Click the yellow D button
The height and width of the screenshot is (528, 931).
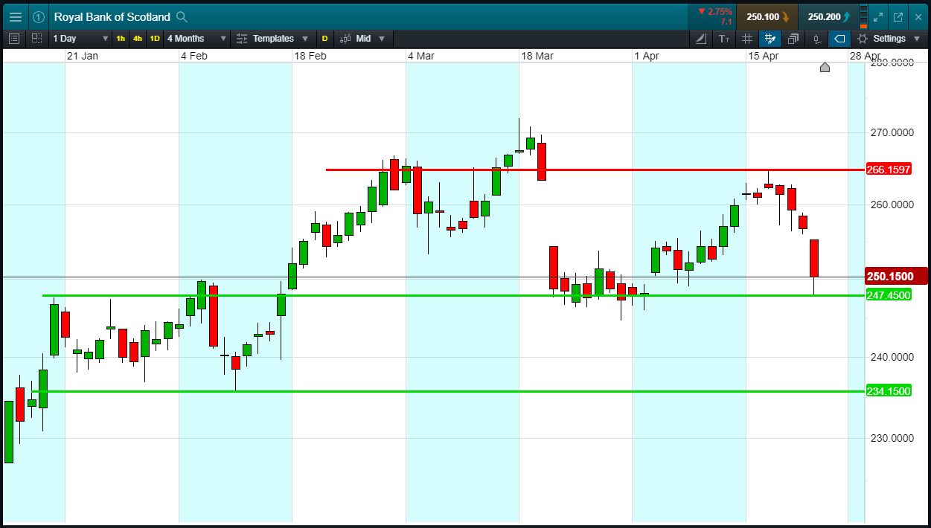324,39
